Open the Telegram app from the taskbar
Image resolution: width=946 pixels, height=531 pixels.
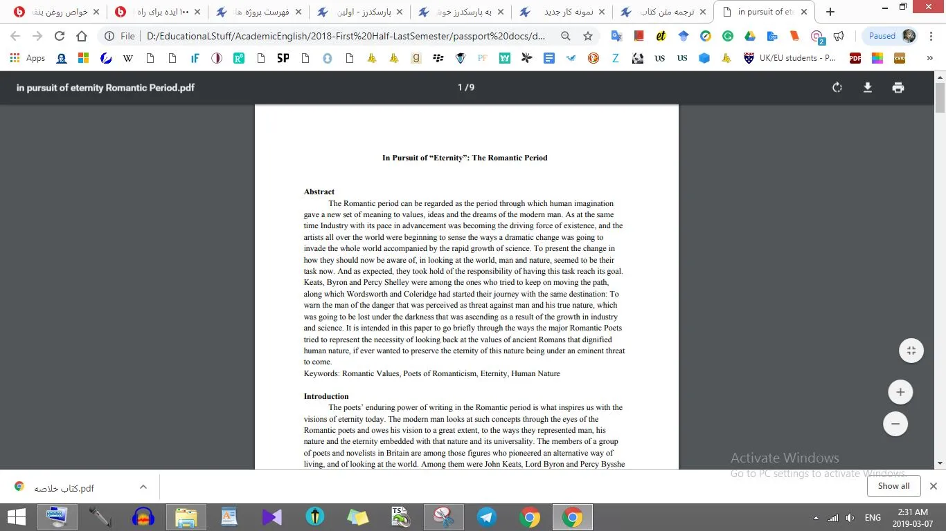click(486, 517)
